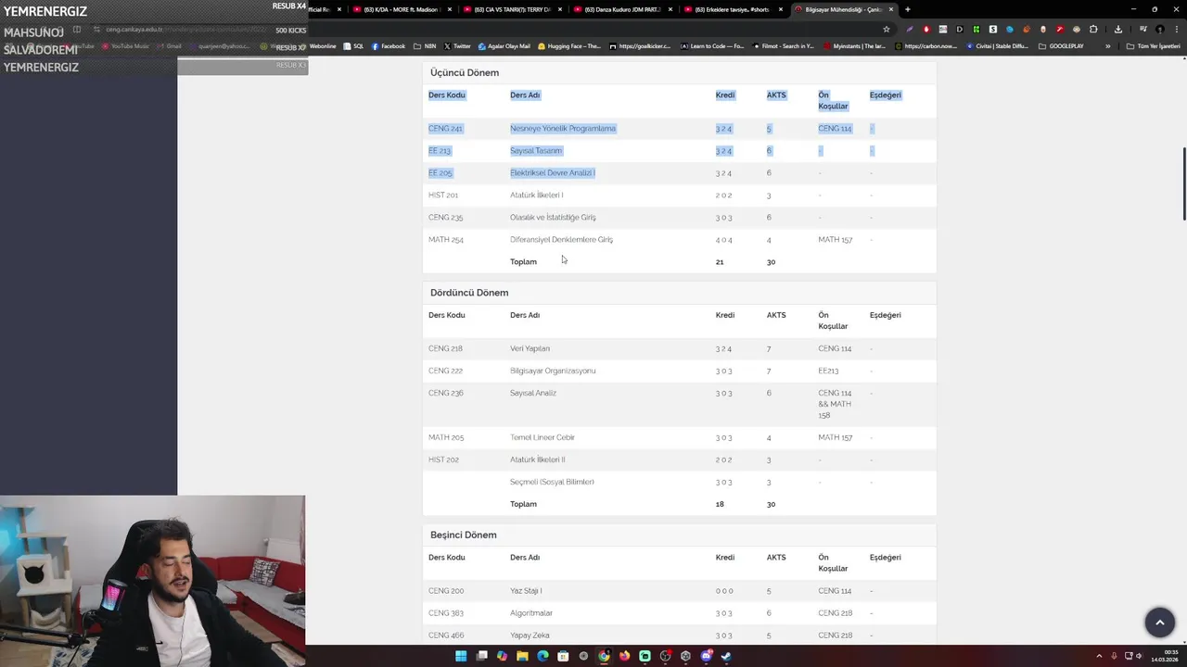Show hidden system tray icons
This screenshot has height=667, width=1187.
click(x=1099, y=656)
